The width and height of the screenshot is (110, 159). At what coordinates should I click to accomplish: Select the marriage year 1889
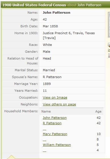(x=47, y=84)
